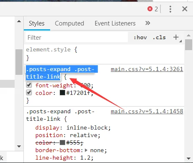This screenshot has width=193, height=163.
Task: Open main.css?v=5.1.4:1458 source link
Action: (x=147, y=111)
